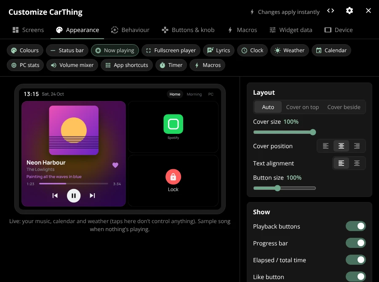Toggle Playback buttons switch
The image size is (379, 282).
coord(355,226)
